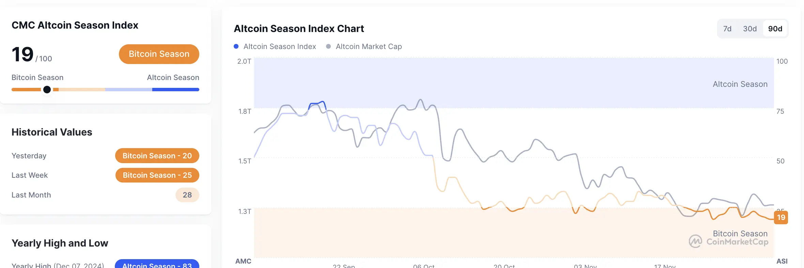This screenshot has height=268, width=804.
Task: Click the Historical Values section heading
Action: pyautogui.click(x=52, y=132)
